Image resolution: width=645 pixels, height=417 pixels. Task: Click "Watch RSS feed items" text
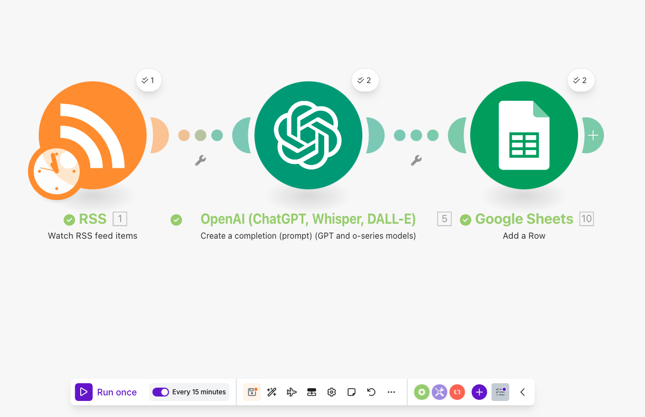92,236
